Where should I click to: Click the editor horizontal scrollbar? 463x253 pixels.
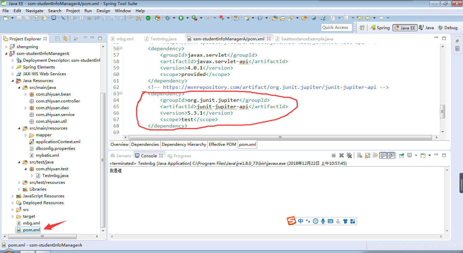coord(280,137)
